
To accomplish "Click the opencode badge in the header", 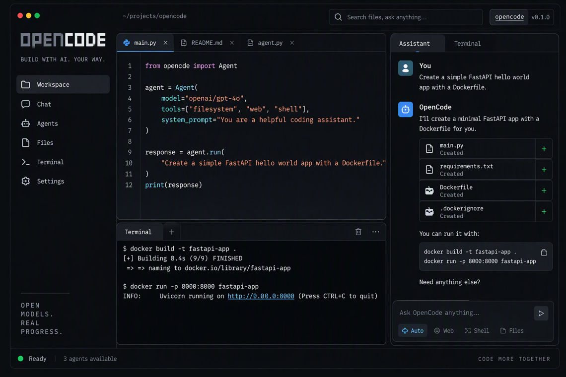I will (x=509, y=17).
